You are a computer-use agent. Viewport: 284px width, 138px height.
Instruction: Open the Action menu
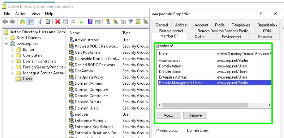pos(21,14)
